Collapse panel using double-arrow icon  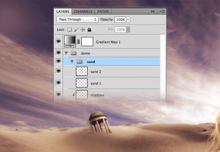click(153, 12)
